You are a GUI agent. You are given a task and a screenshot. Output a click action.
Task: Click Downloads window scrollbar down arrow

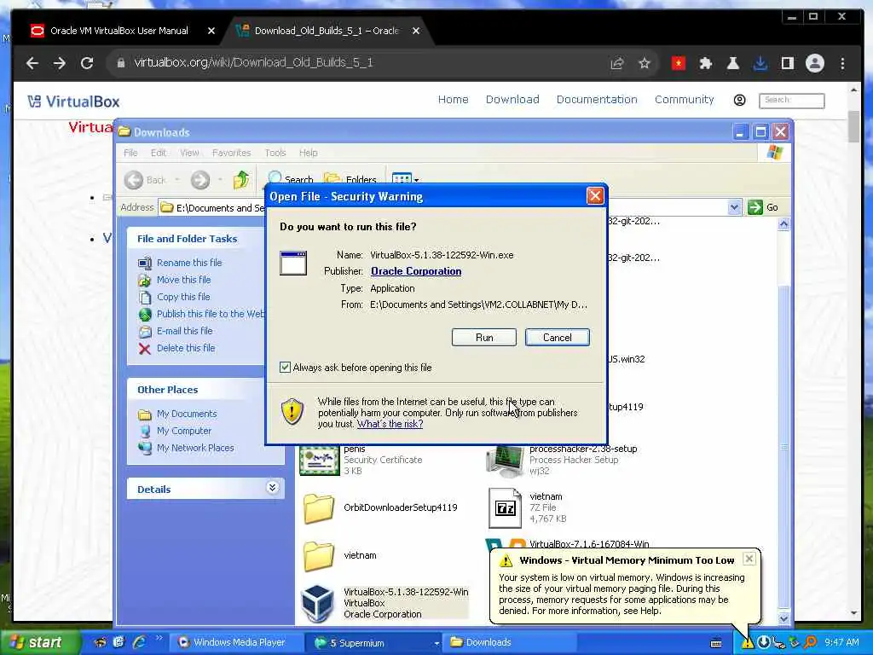pos(783,618)
